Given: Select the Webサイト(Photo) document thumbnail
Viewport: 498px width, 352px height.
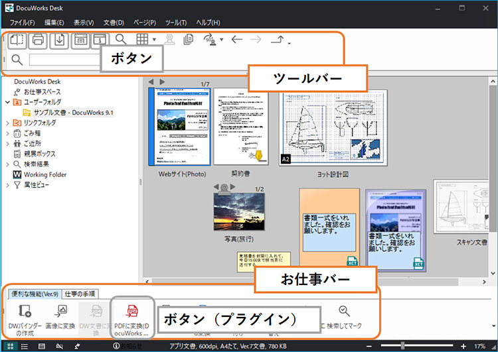Looking at the screenshot, I should 180,127.
